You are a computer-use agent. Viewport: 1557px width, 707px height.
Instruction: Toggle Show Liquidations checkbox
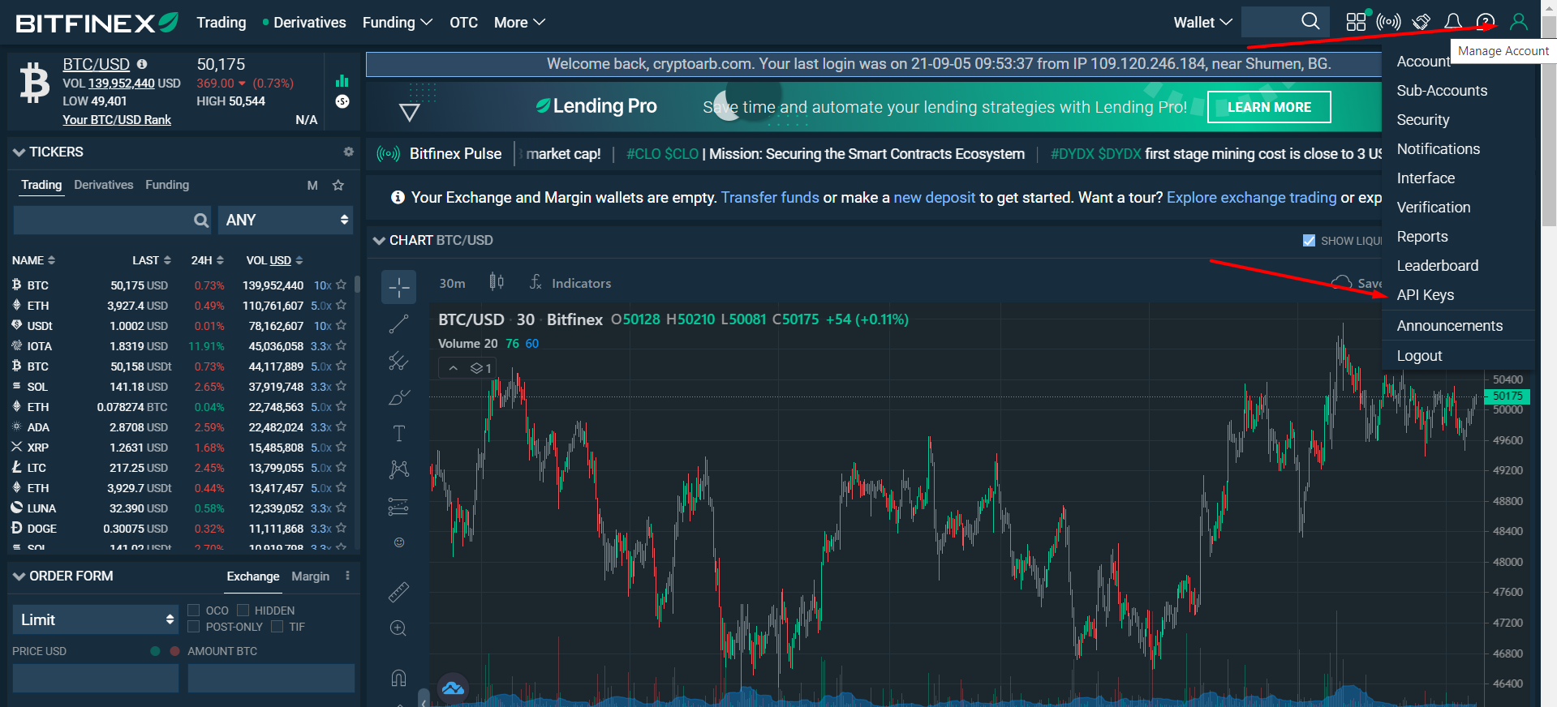(1309, 240)
